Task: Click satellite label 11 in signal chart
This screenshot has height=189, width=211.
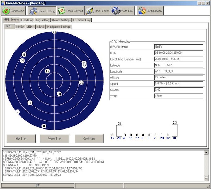Action: tap(131, 138)
